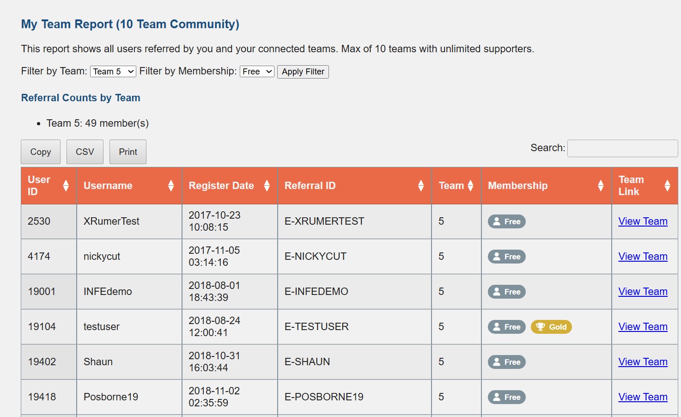
Task: Click Free badge in testuser row
Action: (507, 327)
